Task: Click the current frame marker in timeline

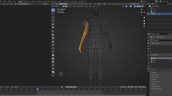Action: (37, 89)
